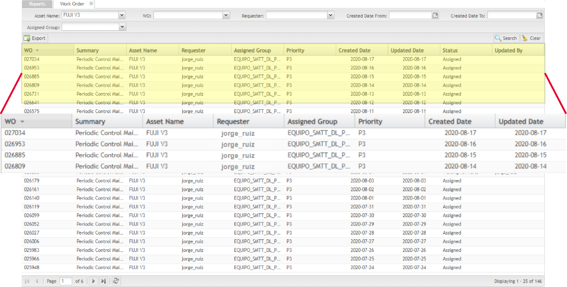Click the Assigned status in row 025948

pyautogui.click(x=452, y=267)
